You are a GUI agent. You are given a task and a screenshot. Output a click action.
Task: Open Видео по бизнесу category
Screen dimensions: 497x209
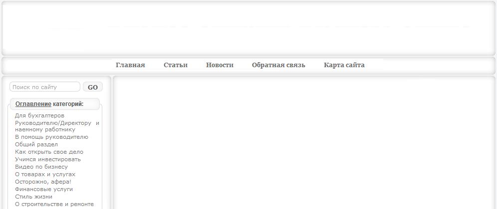(x=41, y=167)
